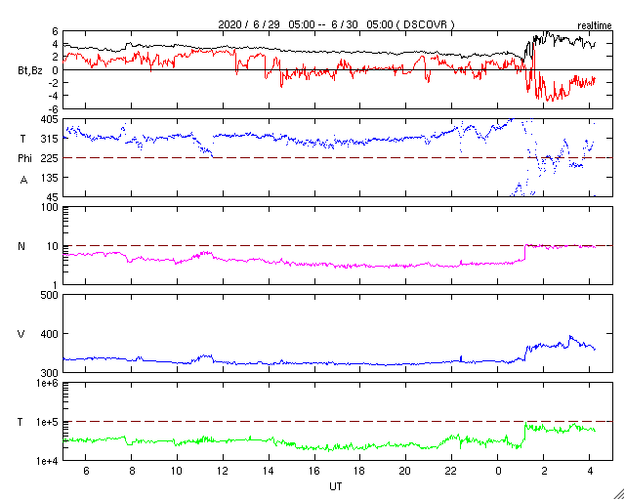The height and width of the screenshot is (500, 625).
Task: Select the '315' tick label
Action: (x=51, y=139)
